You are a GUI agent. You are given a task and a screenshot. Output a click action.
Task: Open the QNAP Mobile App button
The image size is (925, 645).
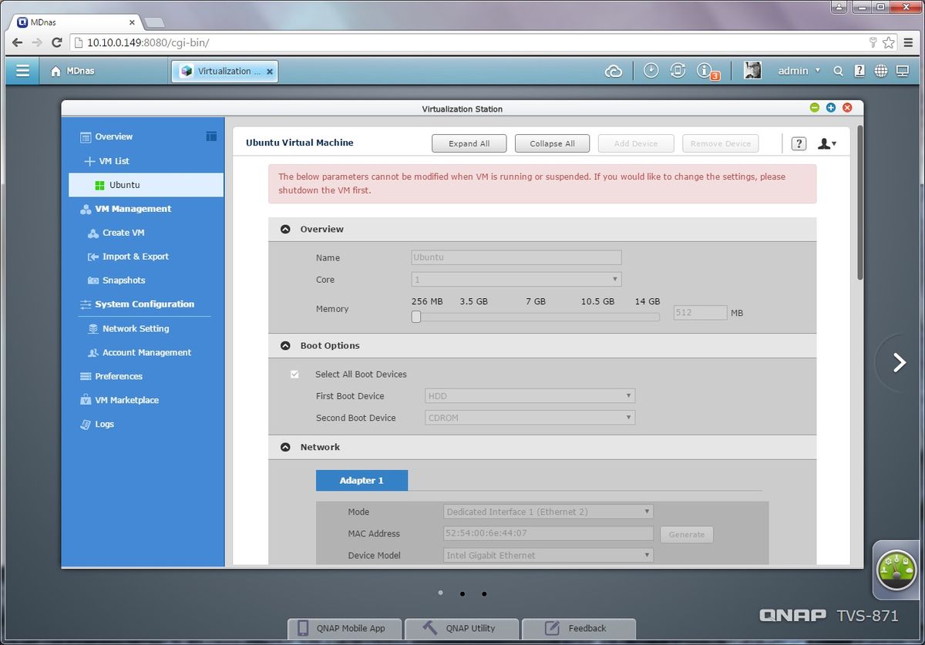[x=345, y=628]
